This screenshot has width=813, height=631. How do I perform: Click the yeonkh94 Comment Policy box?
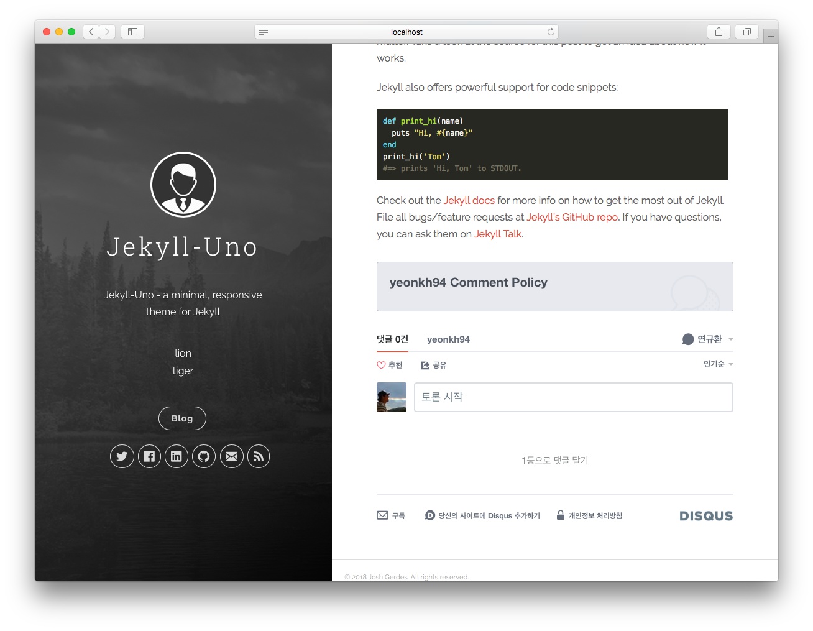tap(555, 287)
